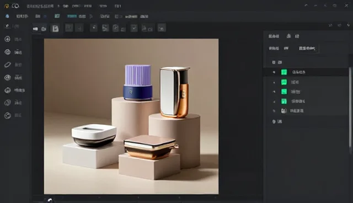Screen dimensions: 353x203
Task: Select the layer row with the white-grey thumbnail
Action: click(306, 111)
